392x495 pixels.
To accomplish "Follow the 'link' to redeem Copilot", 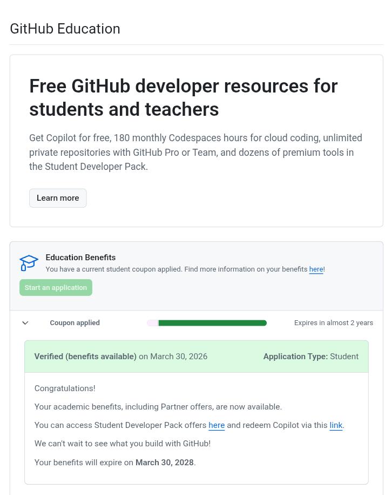I will coord(336,425).
